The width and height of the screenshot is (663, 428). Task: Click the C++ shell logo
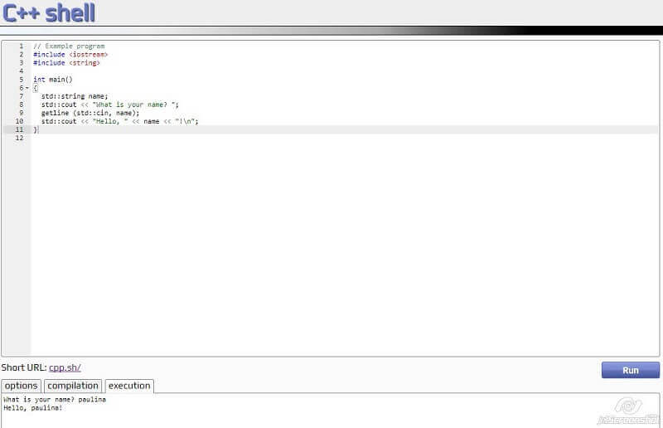pos(49,12)
